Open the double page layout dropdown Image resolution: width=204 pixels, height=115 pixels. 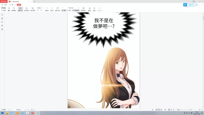[x=69, y=10]
